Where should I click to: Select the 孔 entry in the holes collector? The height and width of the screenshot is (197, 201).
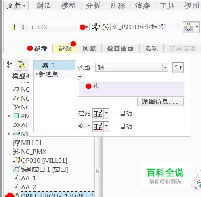(x=96, y=86)
